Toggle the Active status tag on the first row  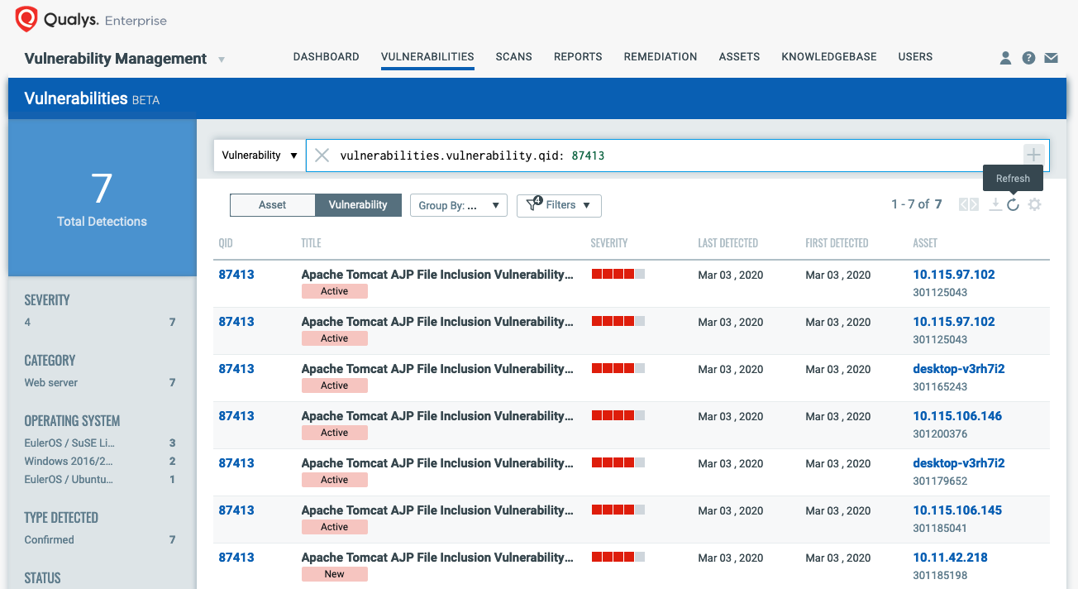(x=335, y=290)
